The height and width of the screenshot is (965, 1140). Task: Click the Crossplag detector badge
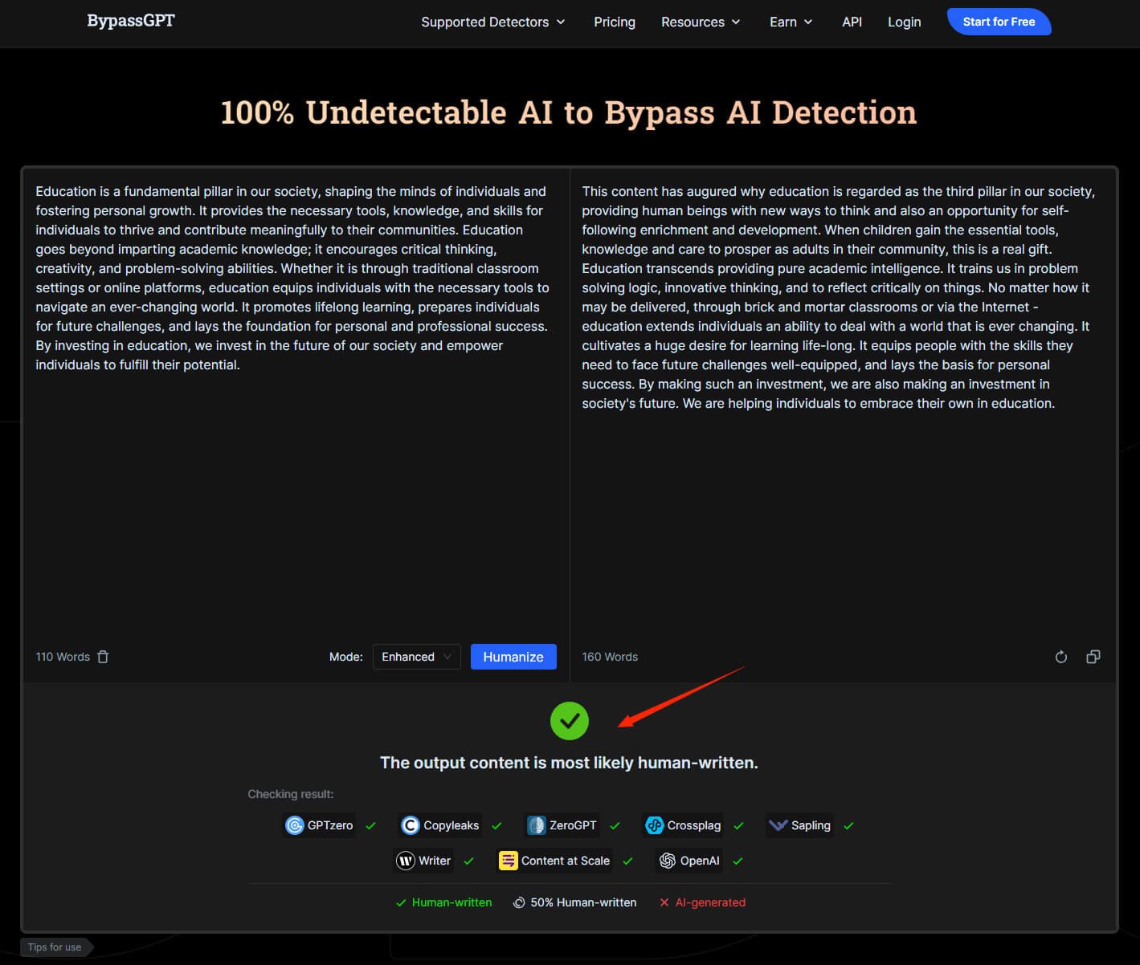point(683,825)
